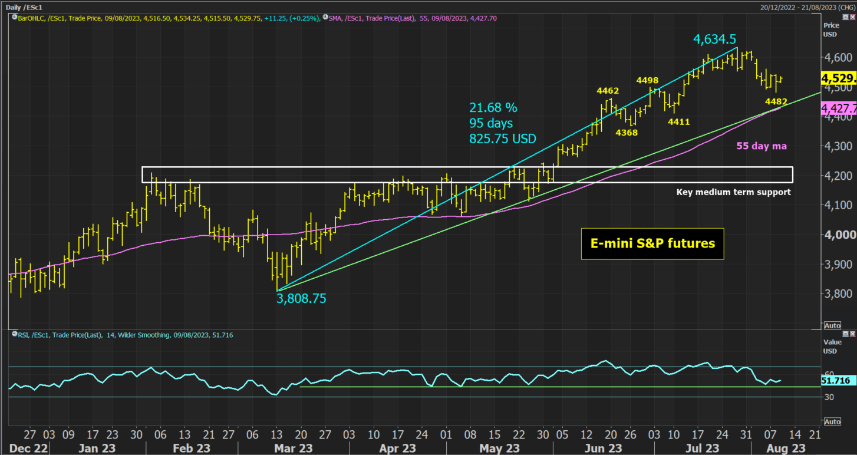857x455 pixels.
Task: Select the E-mini S&P futures text box
Action: tap(652, 243)
